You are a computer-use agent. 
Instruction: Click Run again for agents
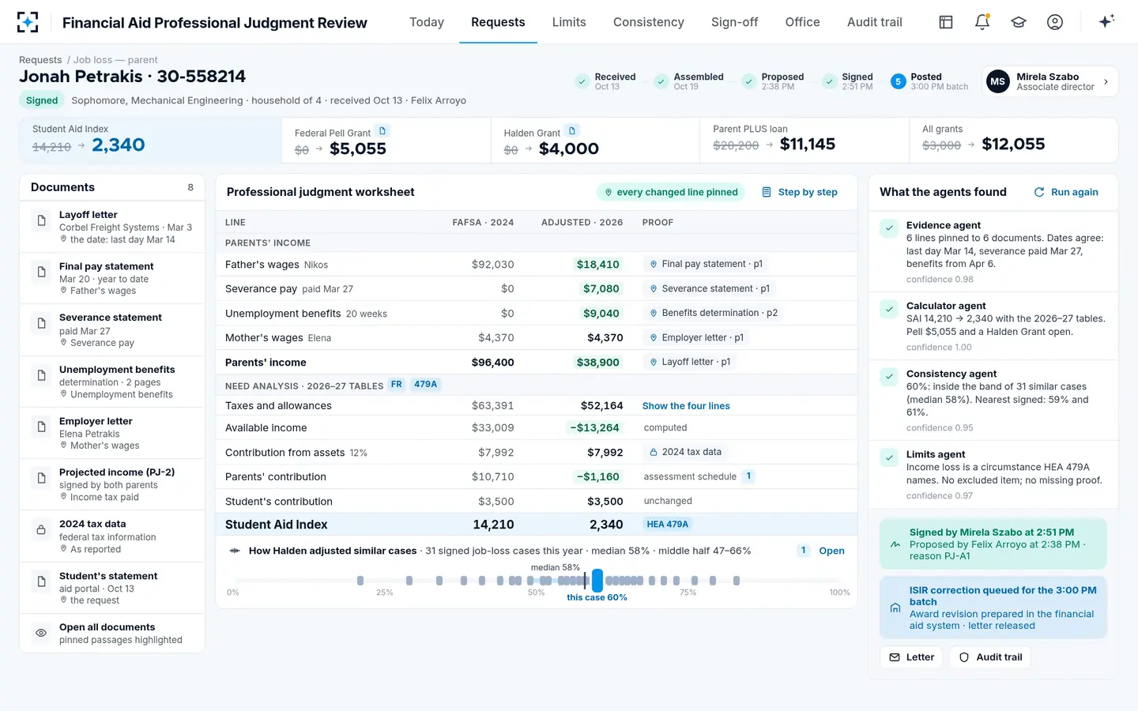click(1066, 192)
